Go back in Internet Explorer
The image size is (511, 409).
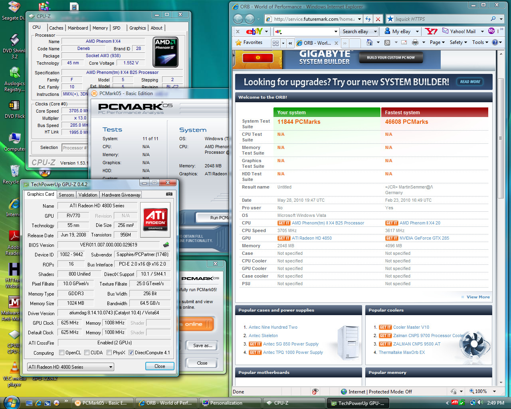pyautogui.click(x=238, y=19)
